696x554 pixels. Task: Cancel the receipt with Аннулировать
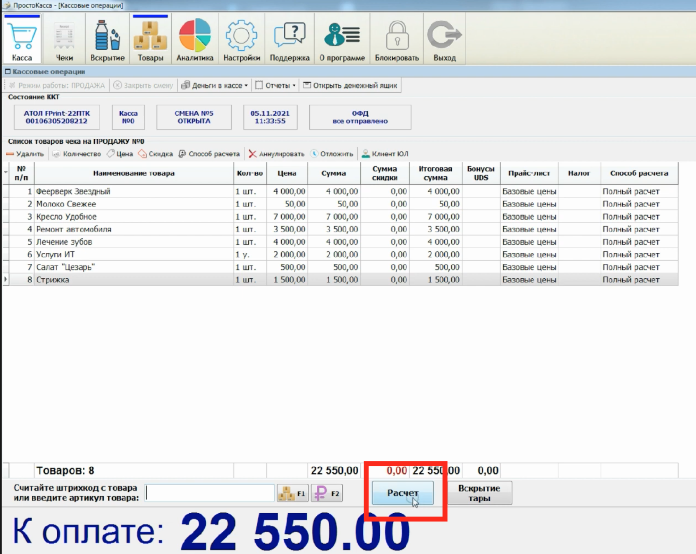(276, 154)
